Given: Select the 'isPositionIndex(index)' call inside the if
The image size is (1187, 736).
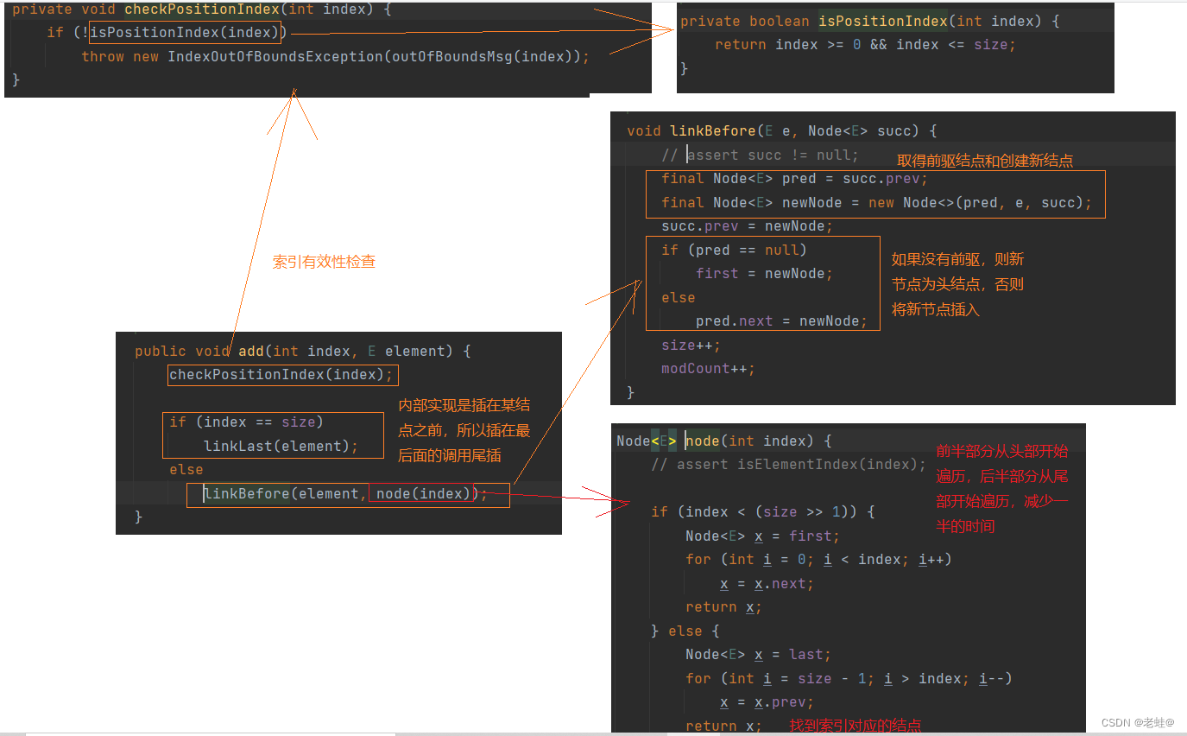Looking at the screenshot, I should coord(185,33).
